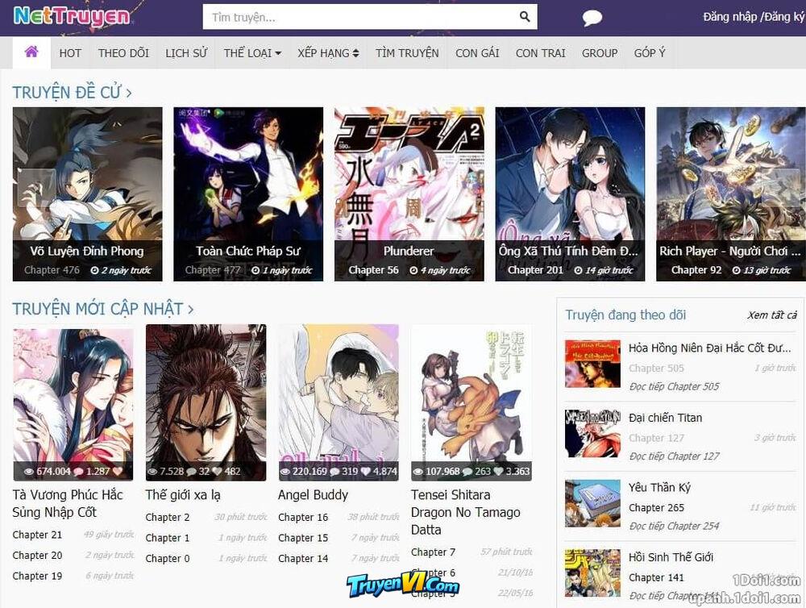The image size is (806, 608).
Task: Click the Đăng nhập link
Action: point(730,17)
